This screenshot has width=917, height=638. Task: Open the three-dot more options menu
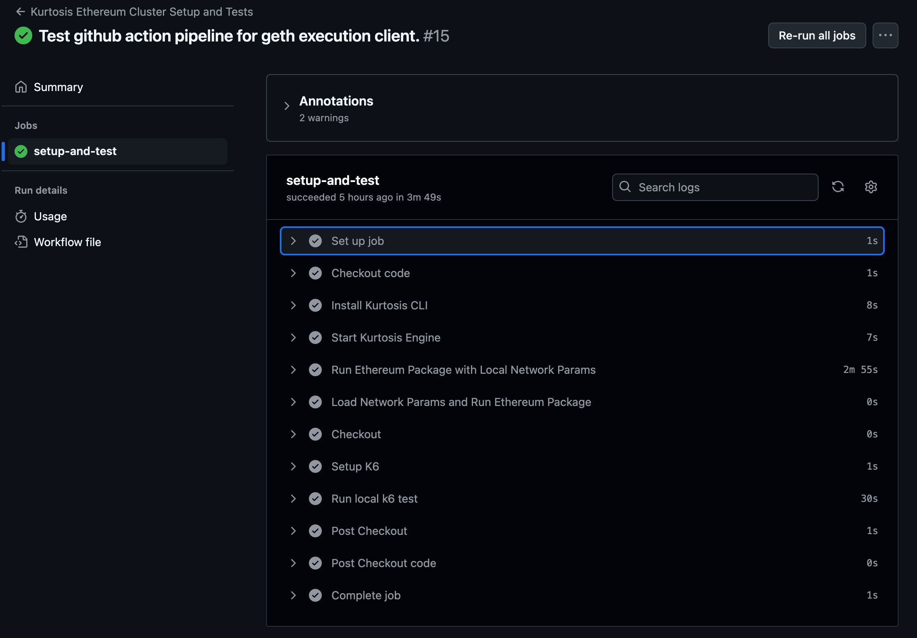coord(885,35)
